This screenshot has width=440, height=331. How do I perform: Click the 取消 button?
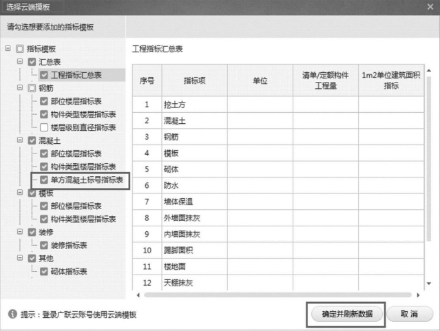point(410,314)
